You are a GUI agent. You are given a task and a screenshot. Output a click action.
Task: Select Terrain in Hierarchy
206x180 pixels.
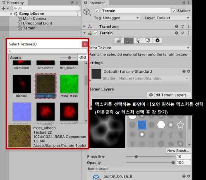29,28
